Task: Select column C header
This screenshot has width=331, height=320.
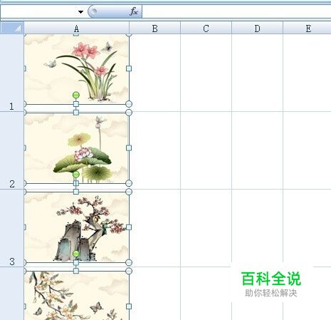Action: 206,29
